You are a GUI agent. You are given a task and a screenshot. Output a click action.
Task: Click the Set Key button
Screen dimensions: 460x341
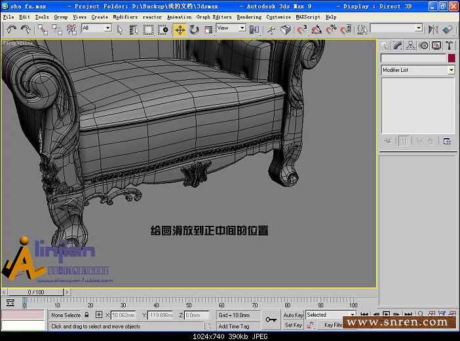pos(293,325)
